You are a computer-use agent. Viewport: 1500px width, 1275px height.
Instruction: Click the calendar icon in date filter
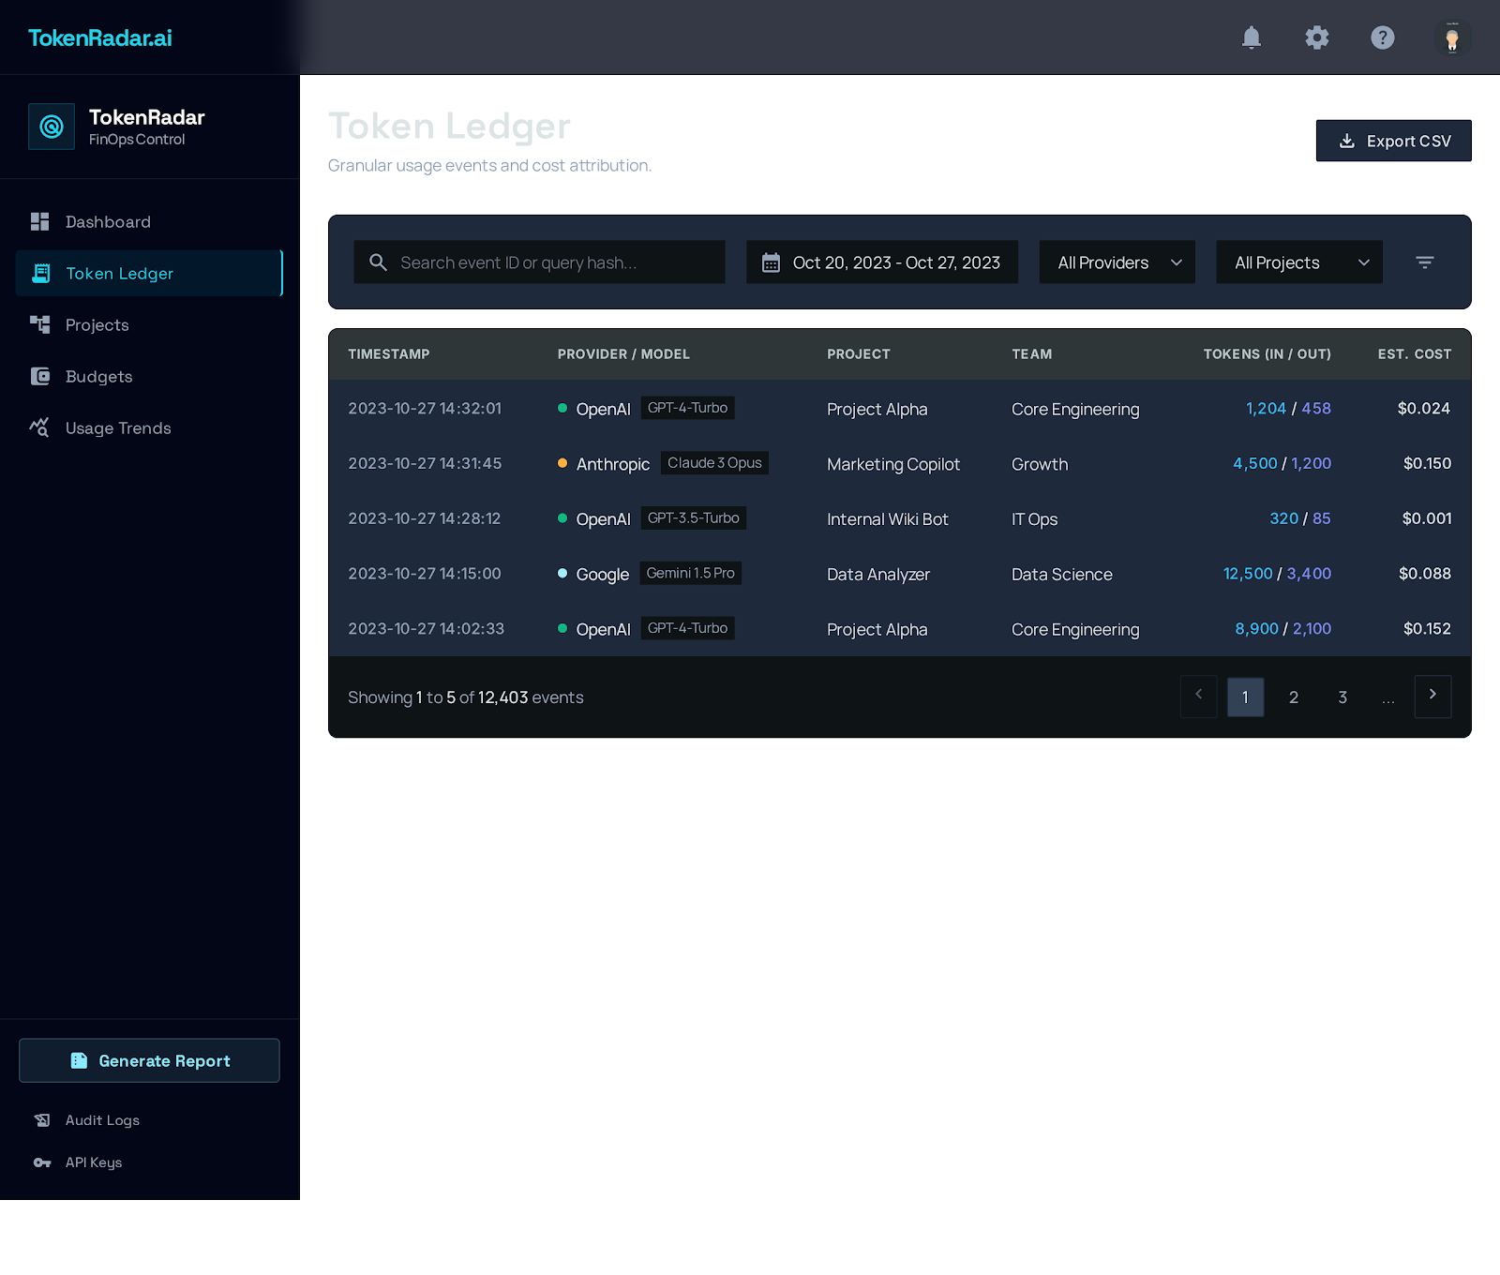[x=771, y=262]
